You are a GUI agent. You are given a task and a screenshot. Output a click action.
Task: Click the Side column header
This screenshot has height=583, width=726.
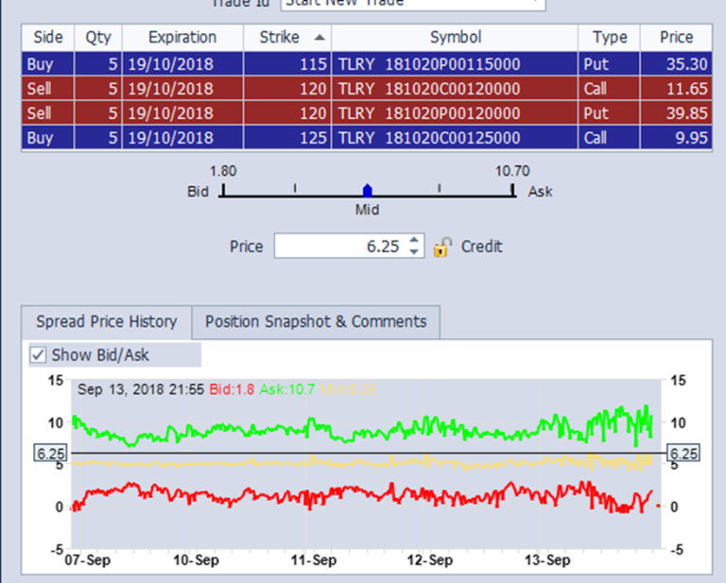(x=47, y=38)
